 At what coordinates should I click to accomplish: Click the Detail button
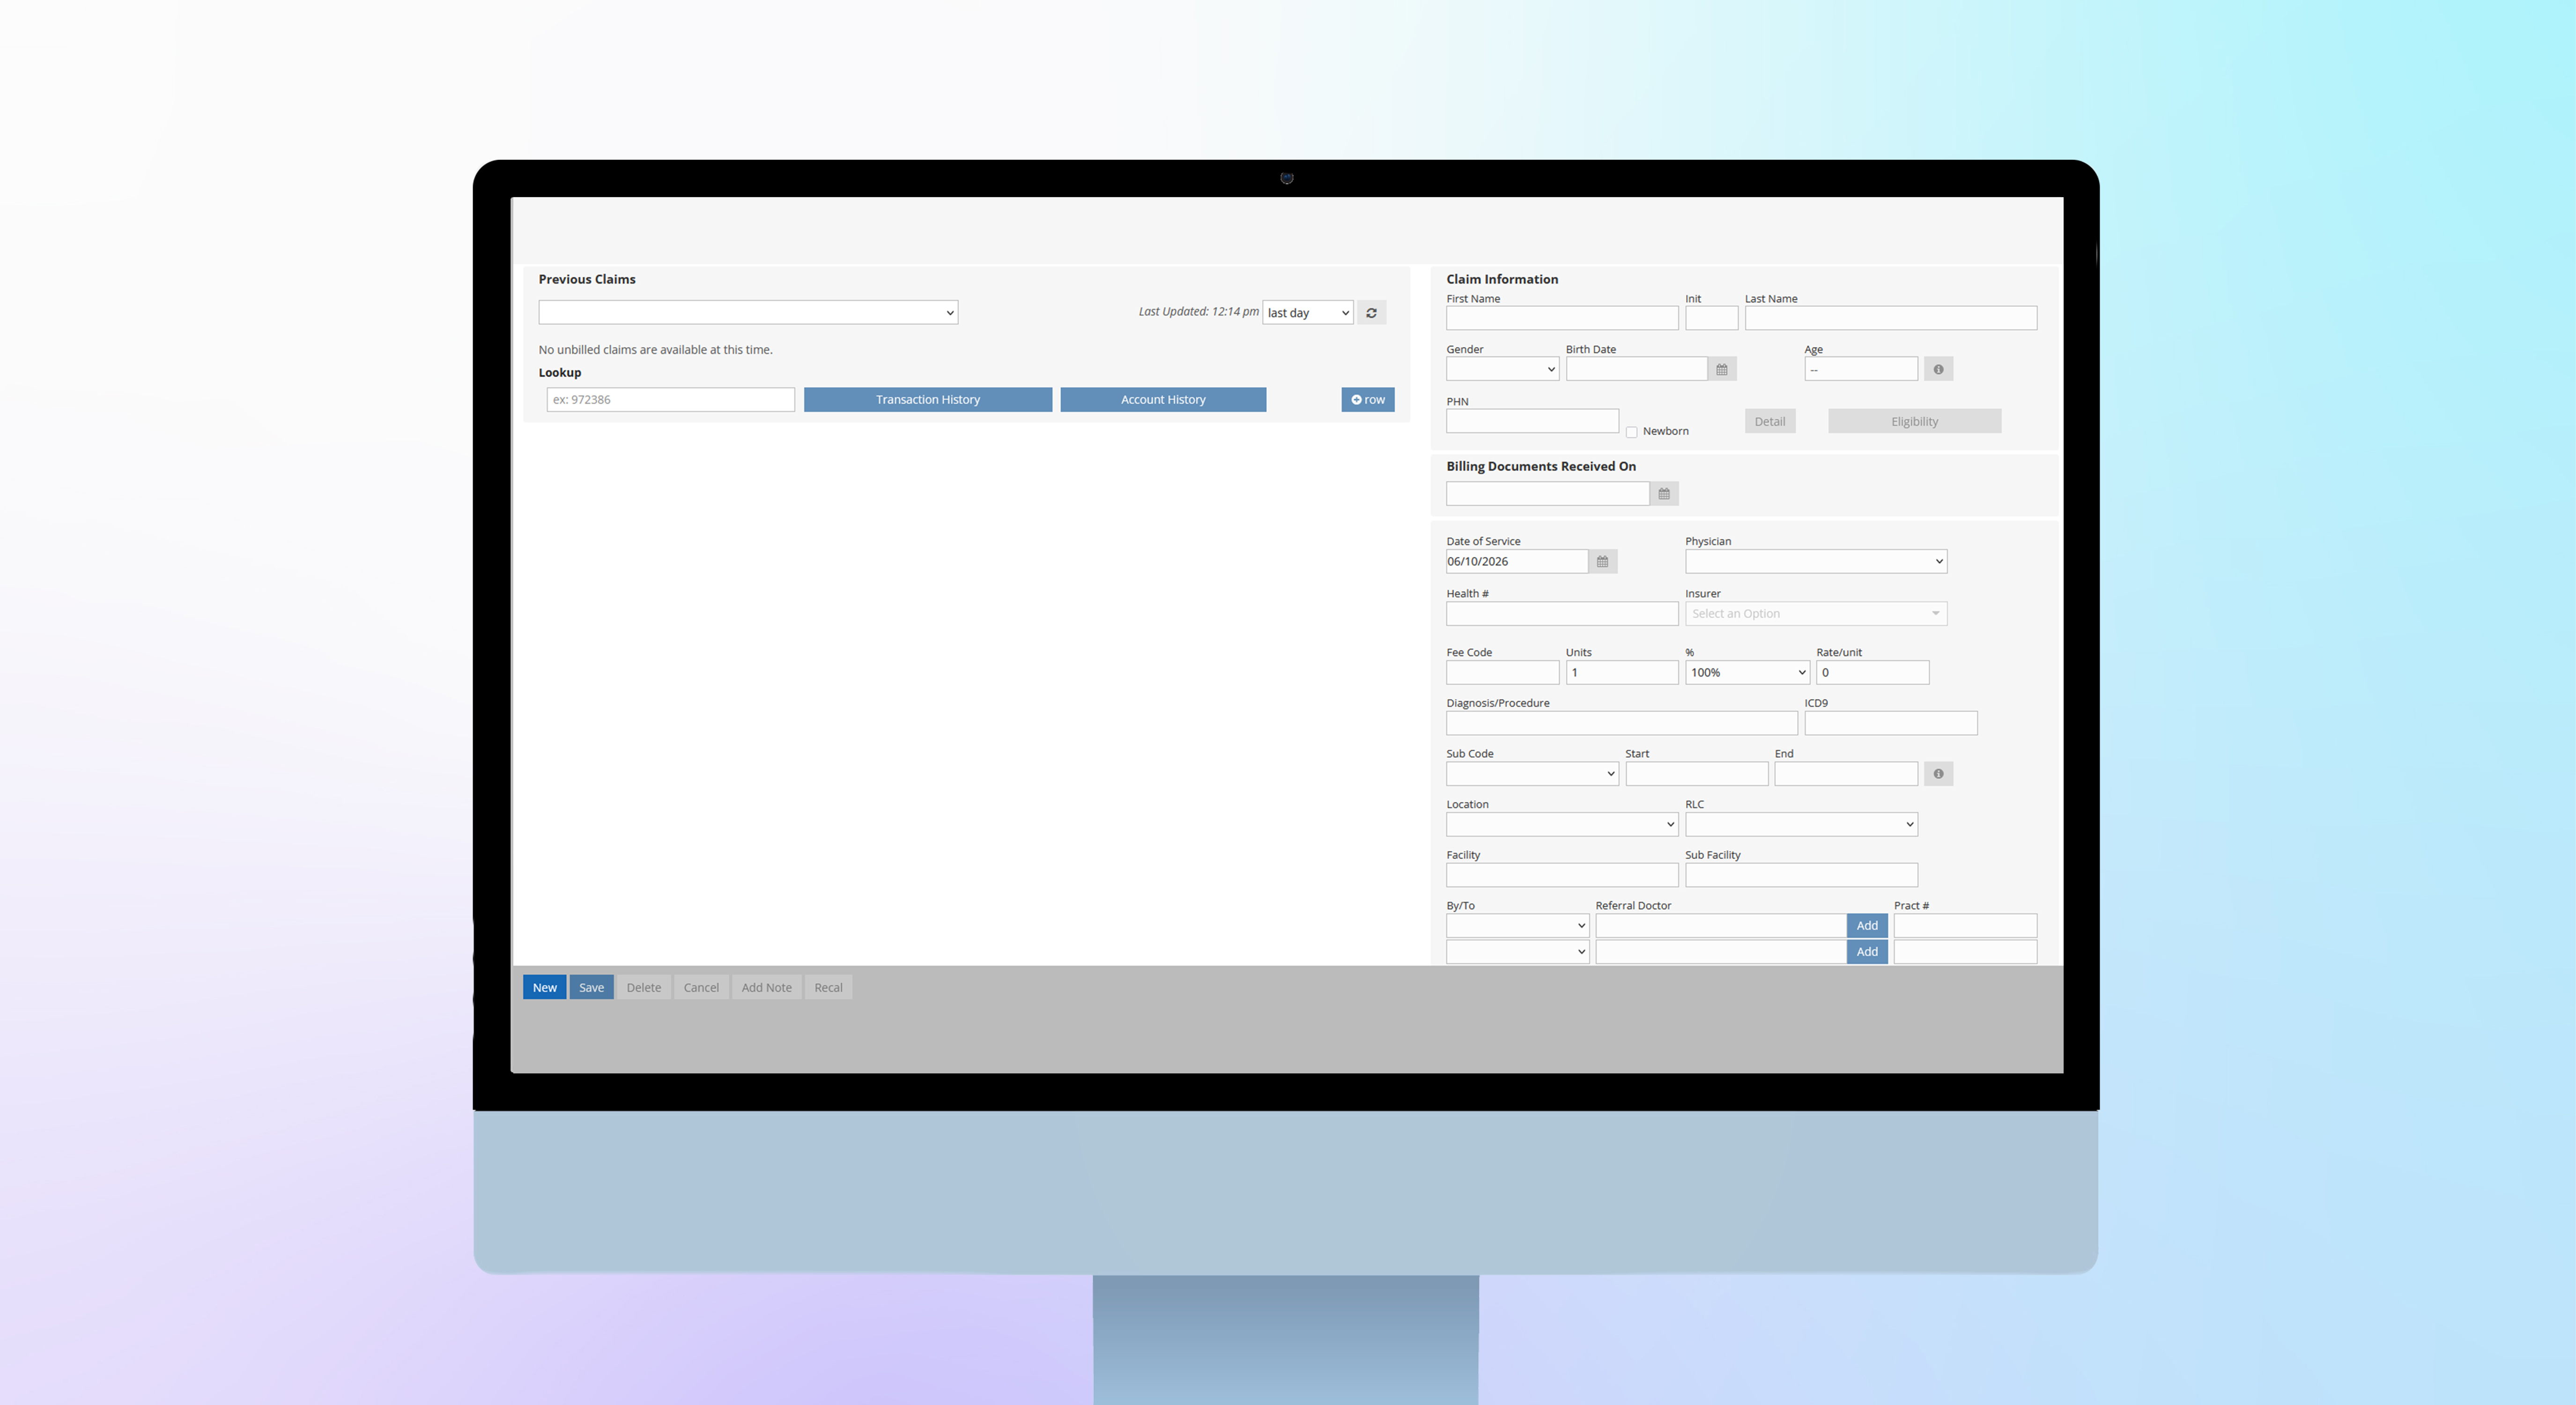coord(1770,421)
